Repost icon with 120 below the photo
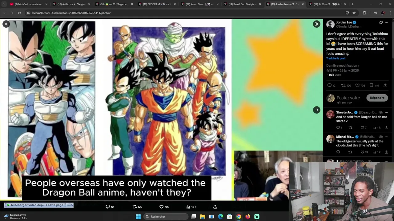Screen dimensions: 394x221 tap(137, 207)
